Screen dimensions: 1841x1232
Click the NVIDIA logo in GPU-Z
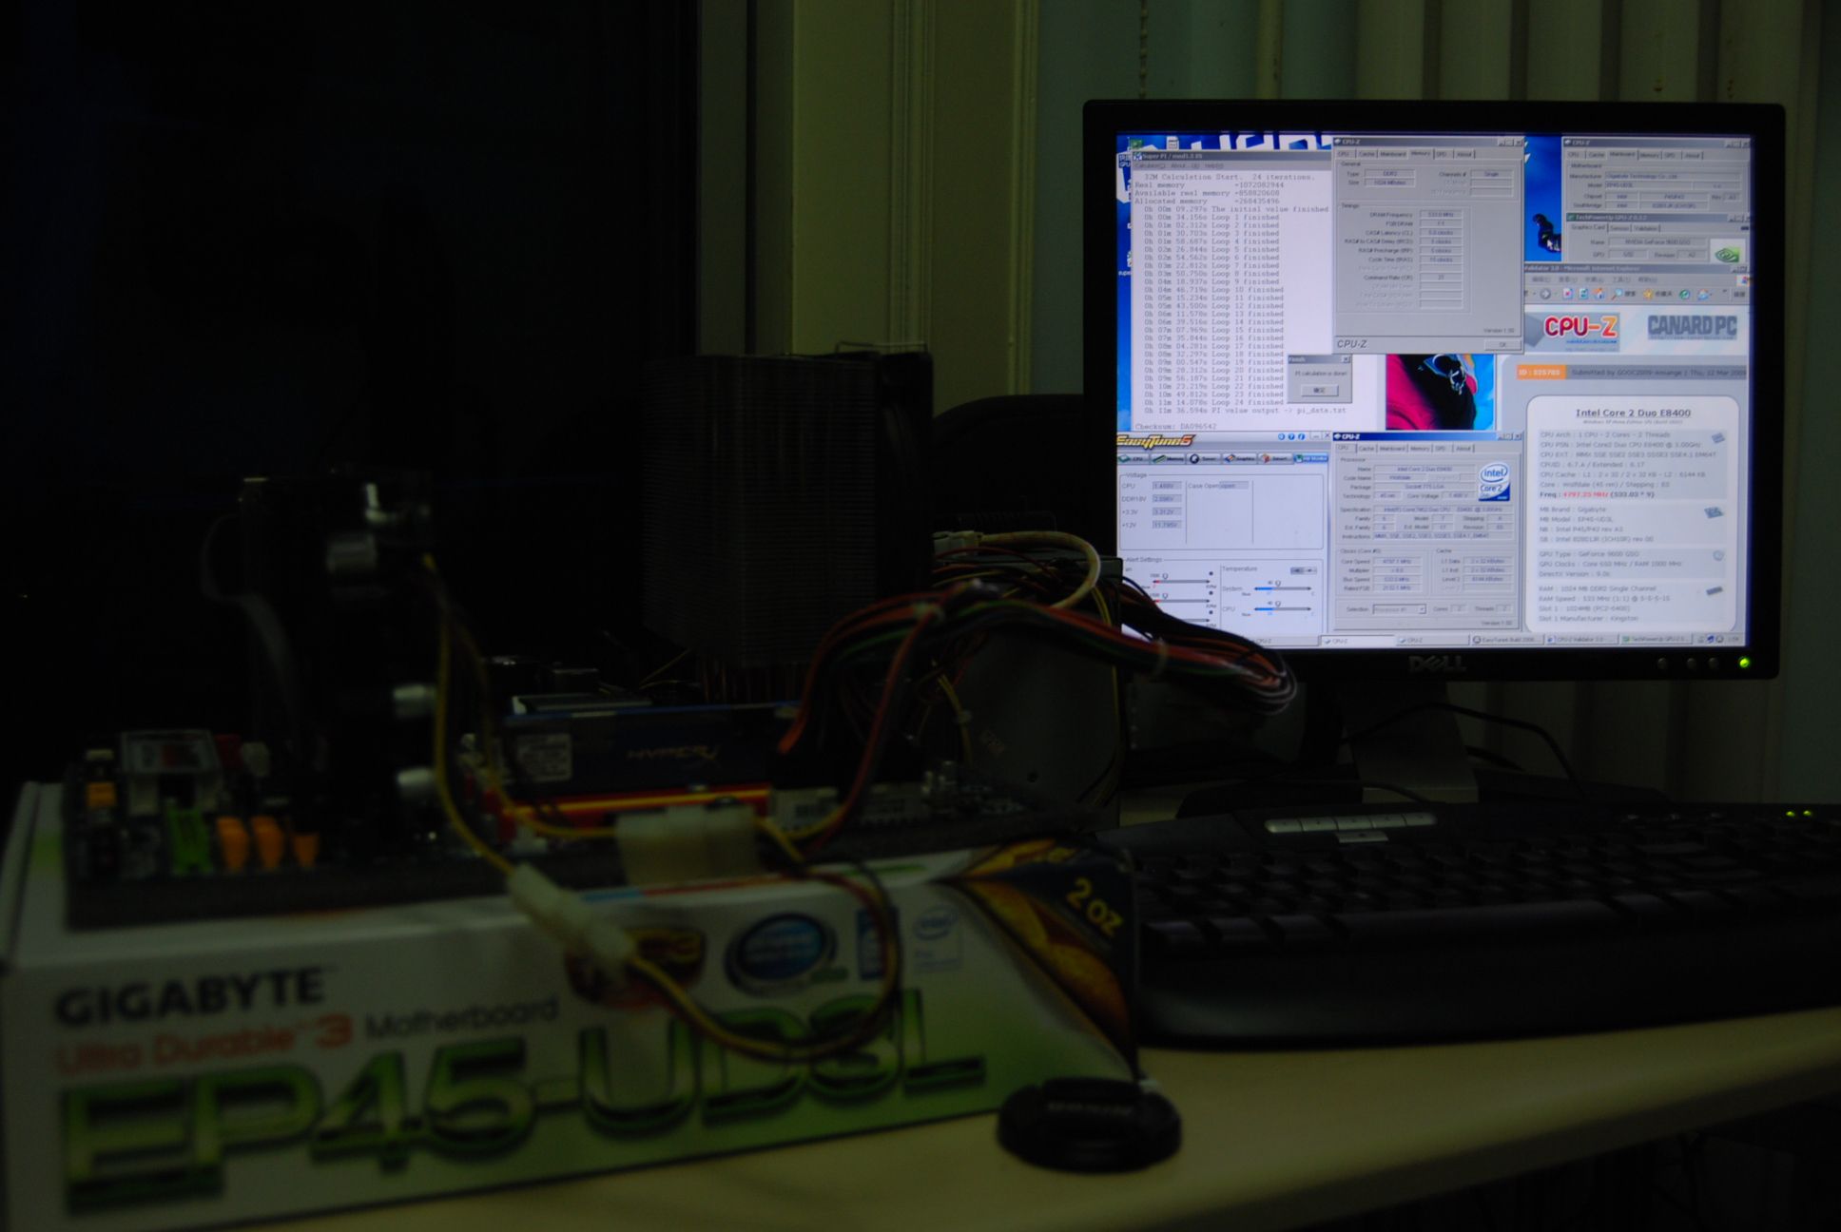[1728, 251]
